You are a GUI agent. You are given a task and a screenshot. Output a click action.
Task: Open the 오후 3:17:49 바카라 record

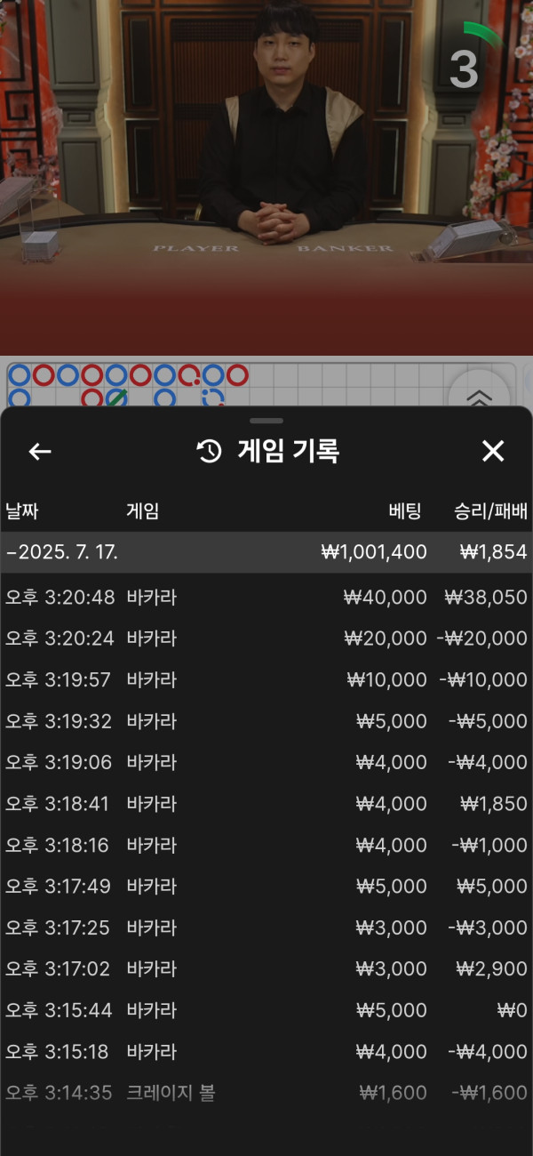click(266, 887)
